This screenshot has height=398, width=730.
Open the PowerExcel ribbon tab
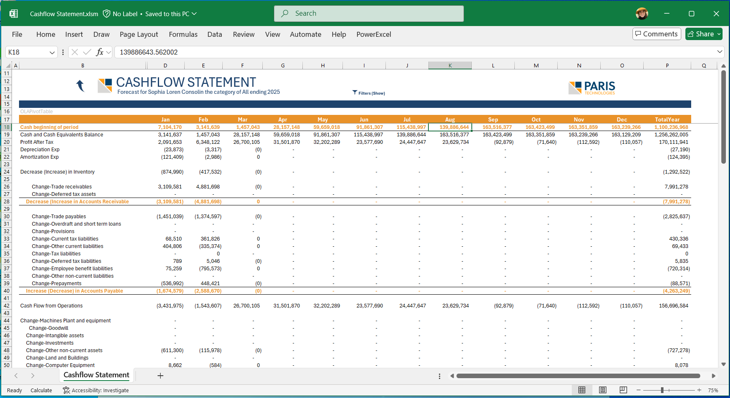(x=373, y=34)
